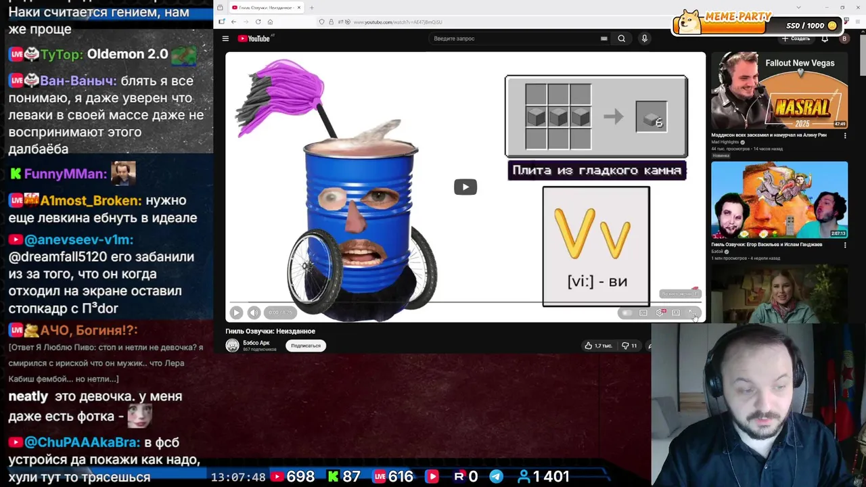Open a new browser tab with plus
The width and height of the screenshot is (866, 487).
[311, 7]
